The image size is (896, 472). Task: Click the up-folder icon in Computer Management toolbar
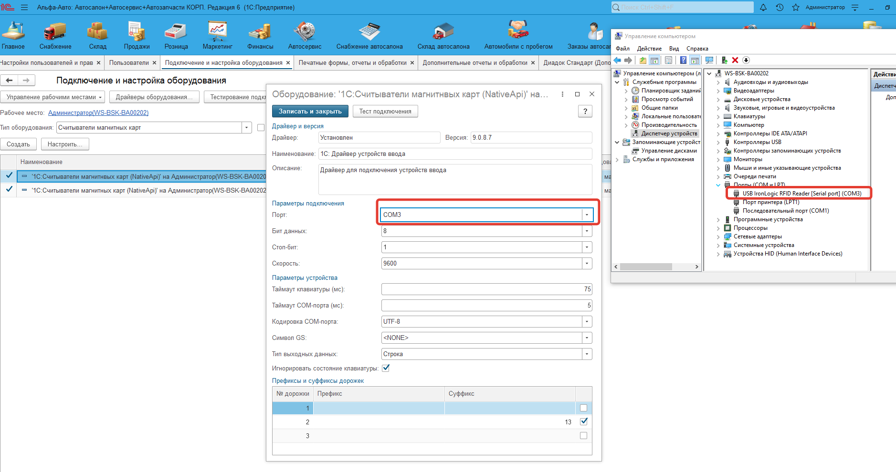643,60
